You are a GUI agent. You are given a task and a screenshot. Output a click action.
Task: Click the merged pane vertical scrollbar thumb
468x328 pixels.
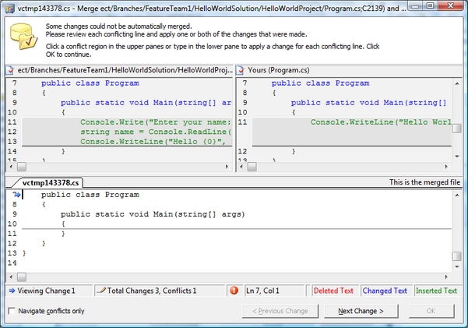(x=456, y=258)
